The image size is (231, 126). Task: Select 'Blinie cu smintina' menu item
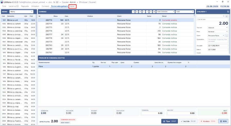[18, 31]
